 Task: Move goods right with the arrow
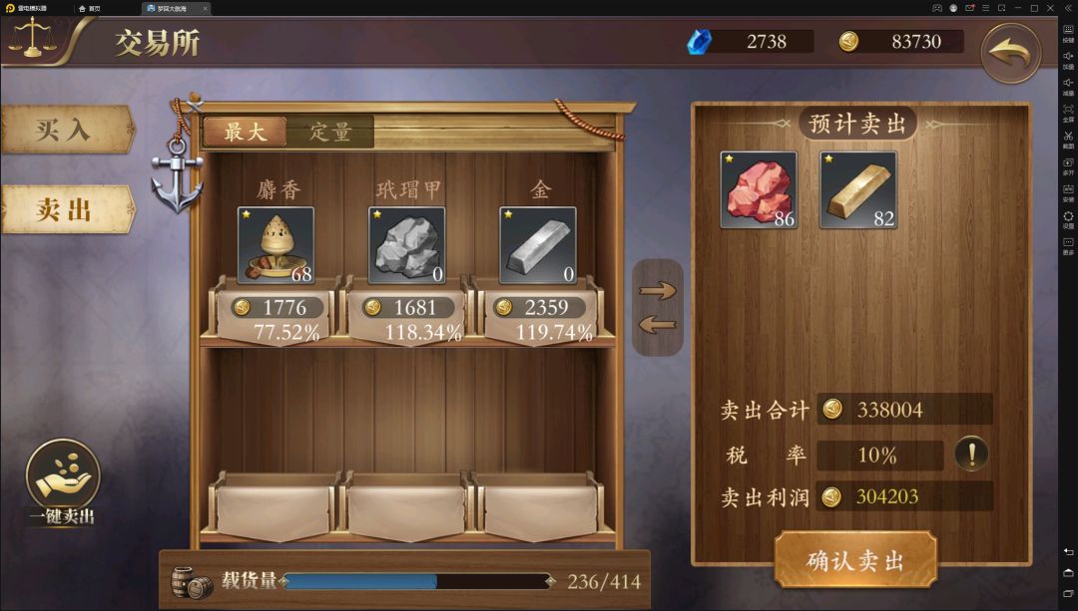(658, 290)
